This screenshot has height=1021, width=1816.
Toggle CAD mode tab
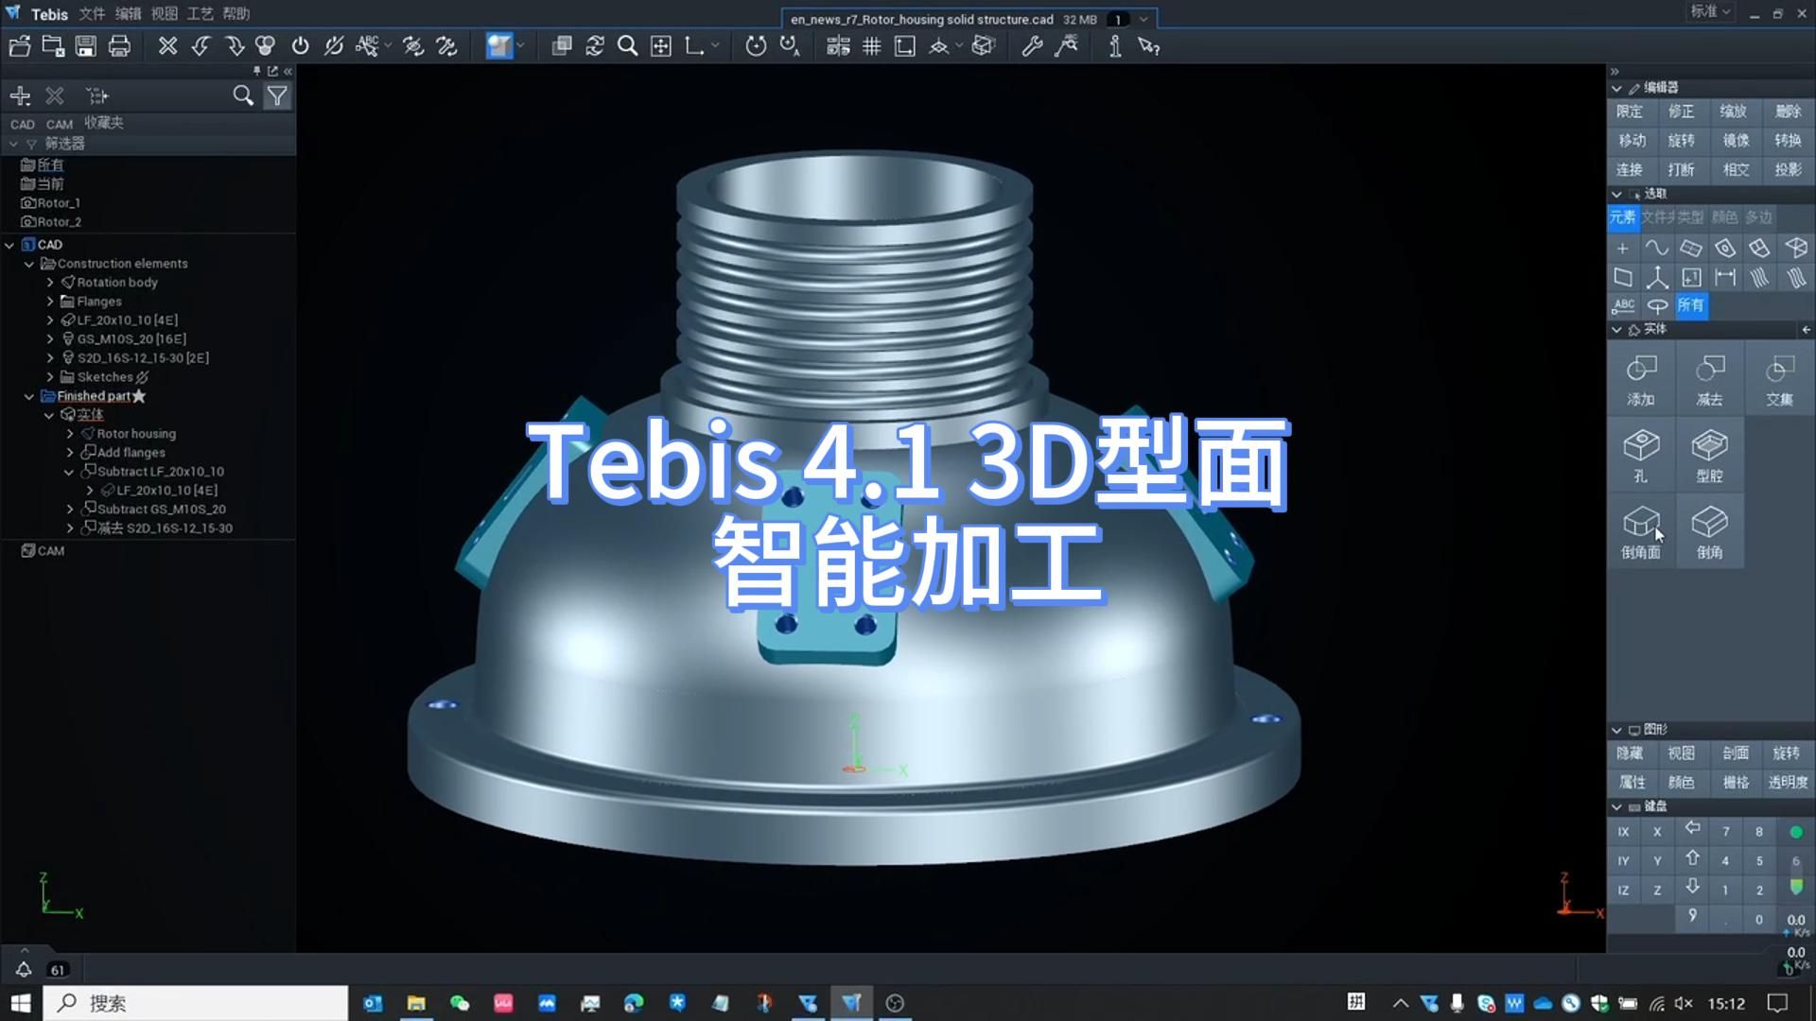21,122
